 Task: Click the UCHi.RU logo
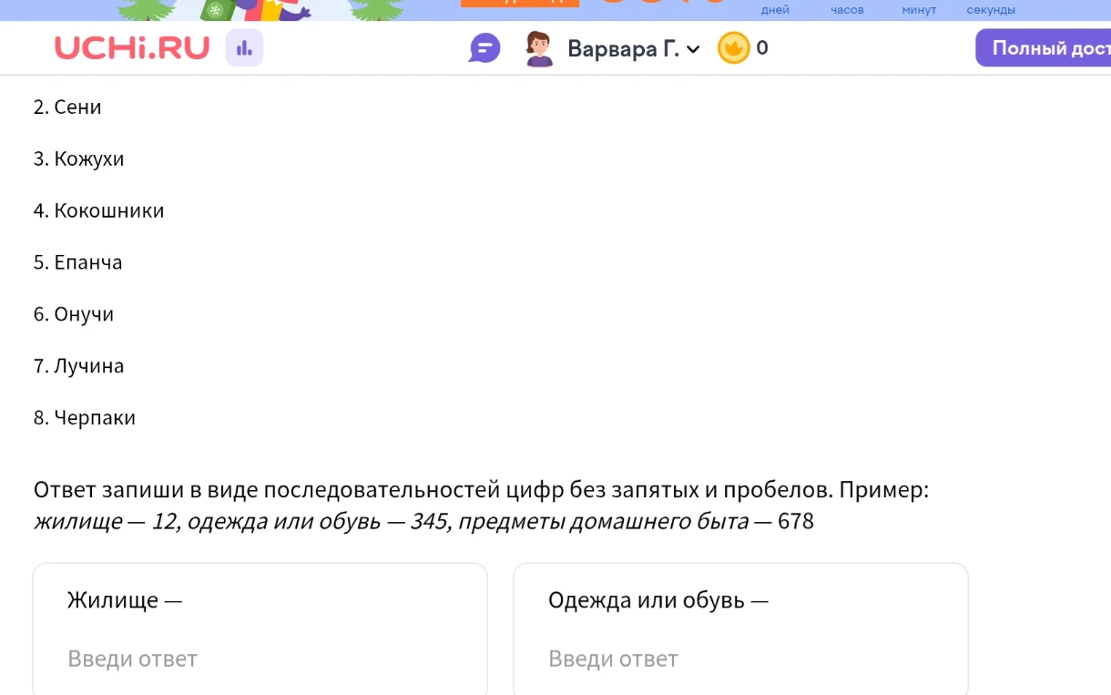click(x=132, y=47)
